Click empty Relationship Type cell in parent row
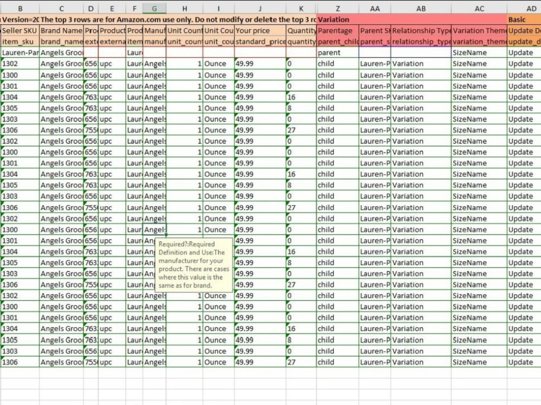541x405 pixels. (421, 53)
